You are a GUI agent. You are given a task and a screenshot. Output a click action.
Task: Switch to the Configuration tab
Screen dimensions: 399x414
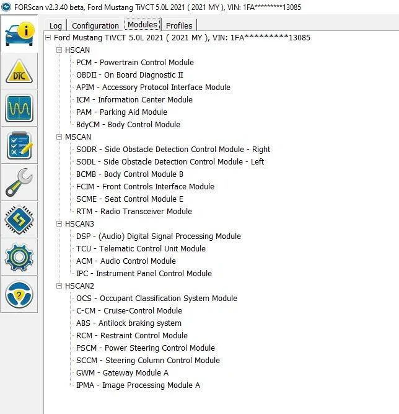click(x=95, y=25)
